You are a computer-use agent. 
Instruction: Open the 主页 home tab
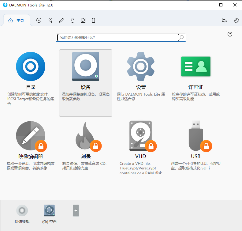pyautogui.click(x=16, y=20)
